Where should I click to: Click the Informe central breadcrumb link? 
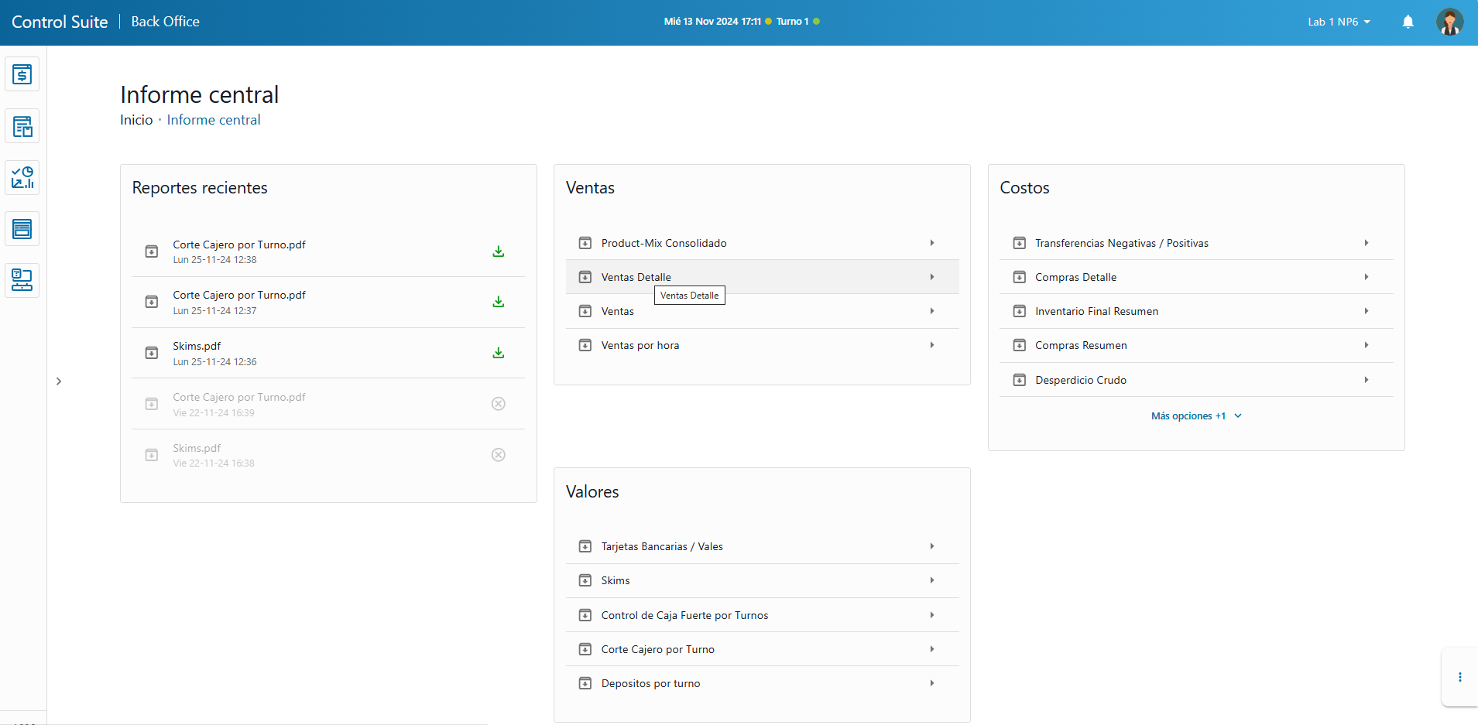214,120
